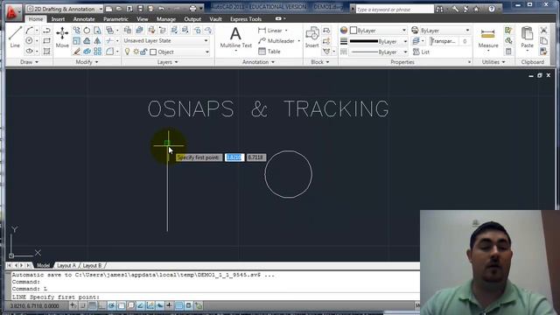Switch to the Annotate ribbon tab
The width and height of the screenshot is (560, 315).
[x=84, y=19]
